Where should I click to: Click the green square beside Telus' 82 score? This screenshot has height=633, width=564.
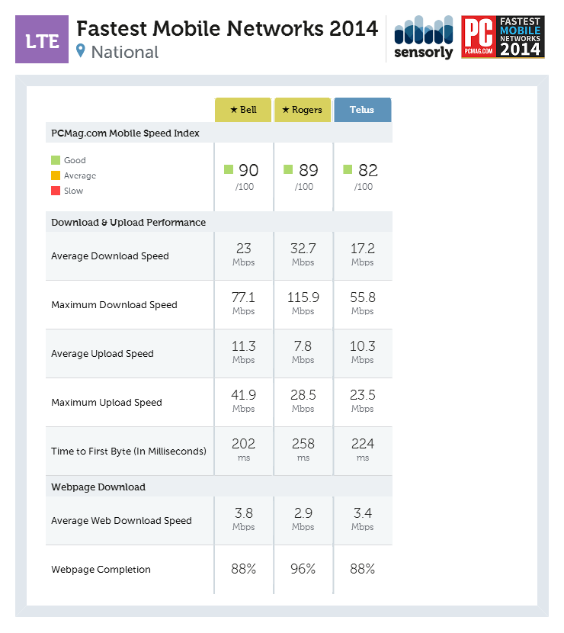348,169
